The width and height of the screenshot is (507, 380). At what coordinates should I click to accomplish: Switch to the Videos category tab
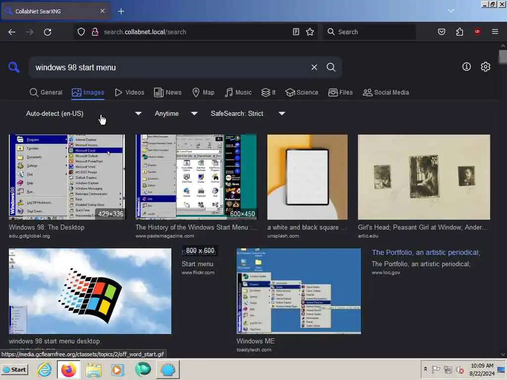[130, 93]
